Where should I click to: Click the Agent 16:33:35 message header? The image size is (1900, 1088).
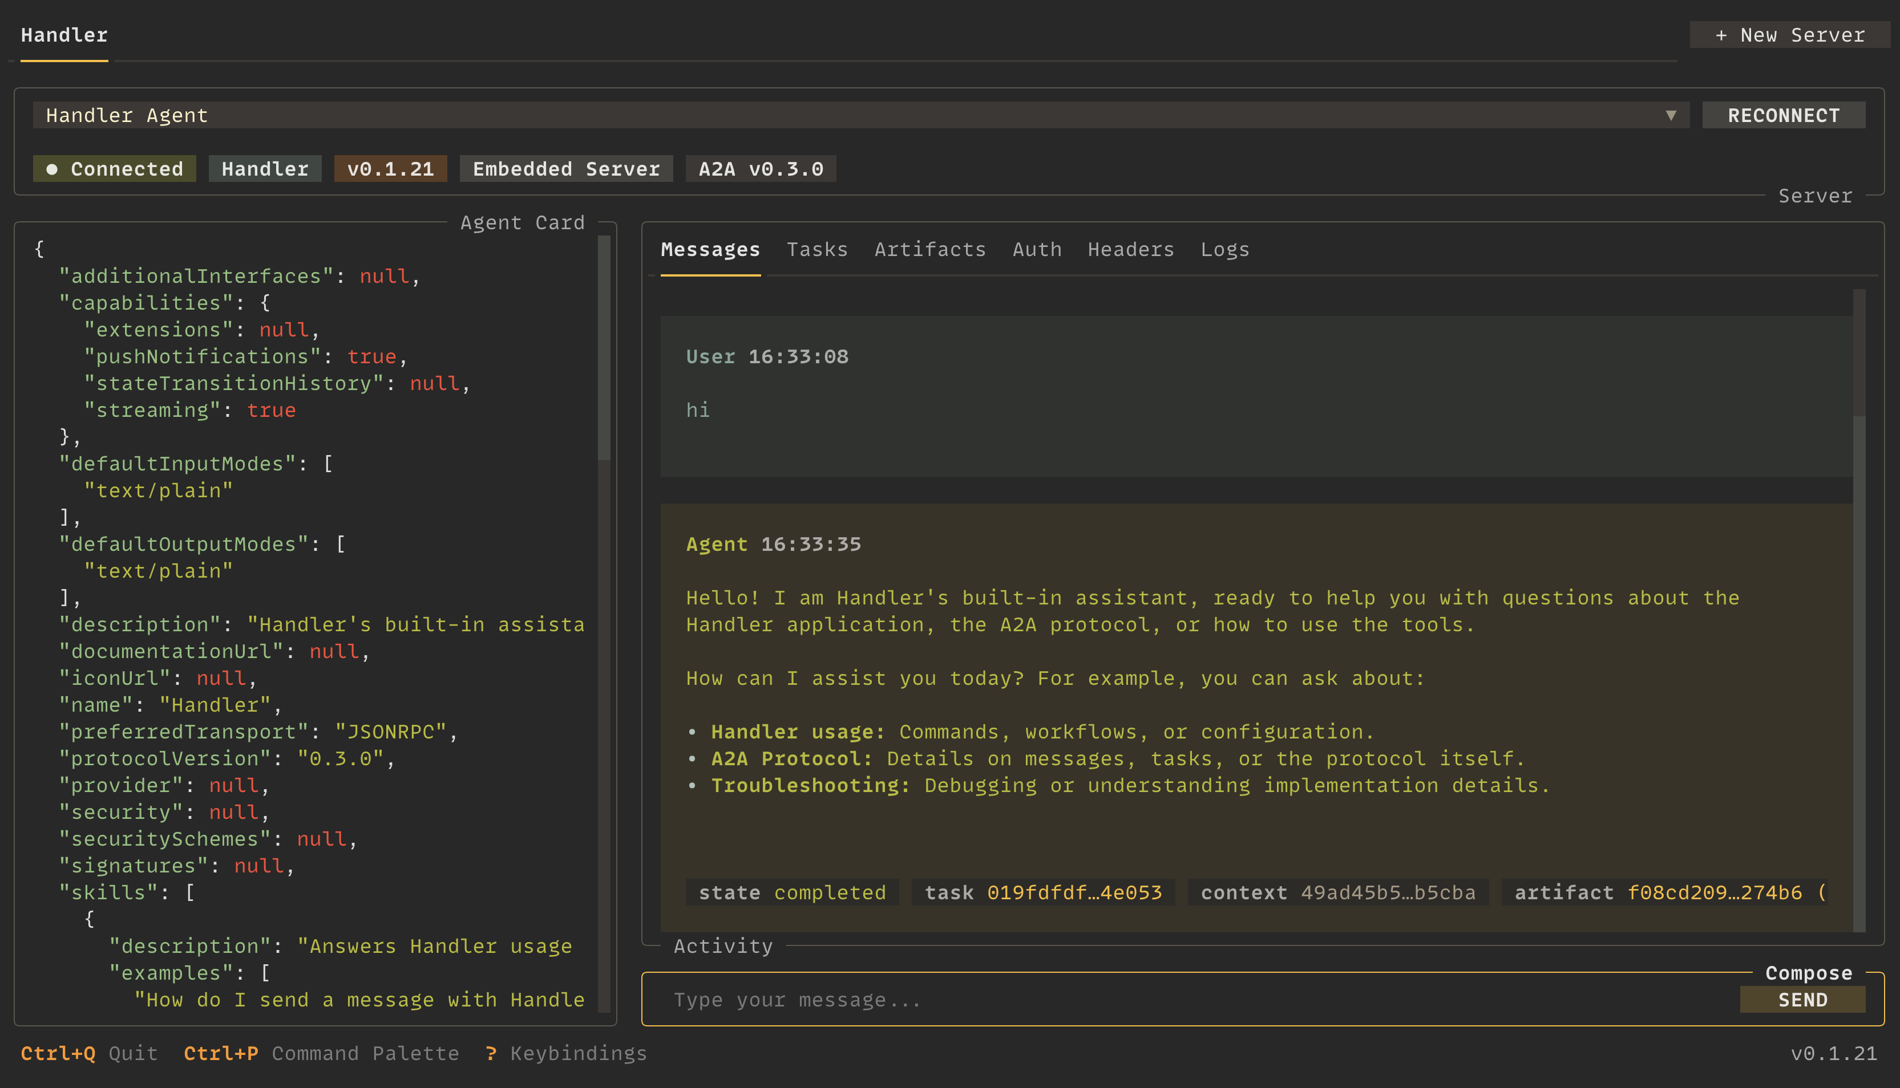tap(774, 544)
